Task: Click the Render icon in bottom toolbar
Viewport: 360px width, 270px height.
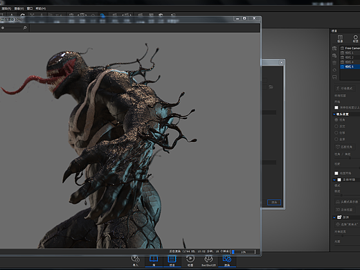Action: [x=227, y=259]
